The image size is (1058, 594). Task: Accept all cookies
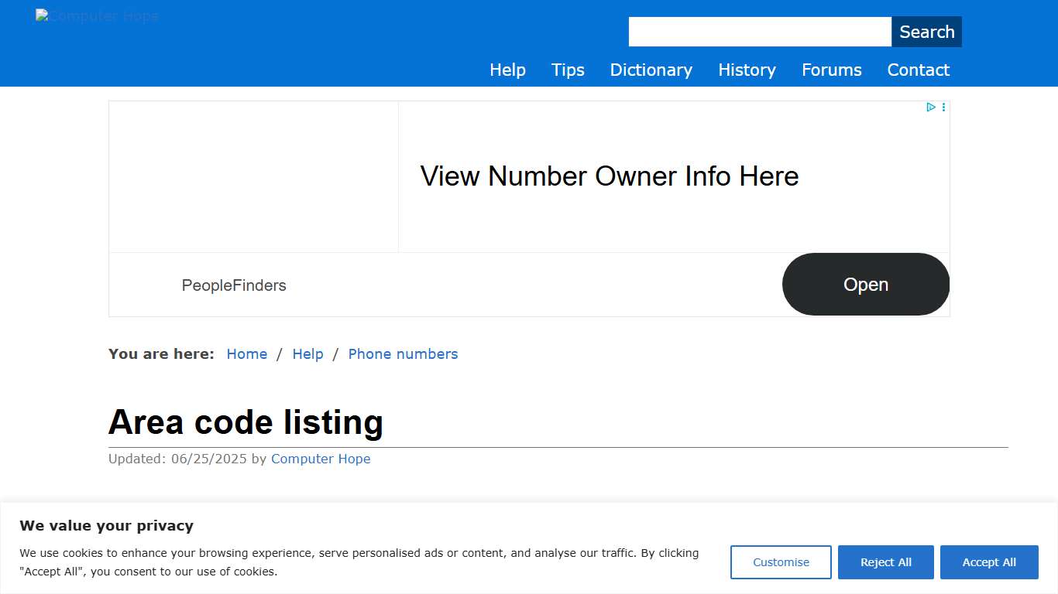pyautogui.click(x=989, y=562)
